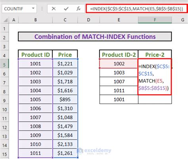Select row 5 header
Image resolution: width=188 pixels, height=159 pixels.
(x=4, y=65)
